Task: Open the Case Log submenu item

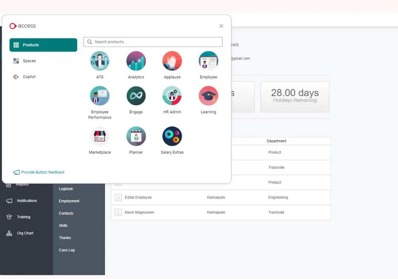Action: coord(67,250)
